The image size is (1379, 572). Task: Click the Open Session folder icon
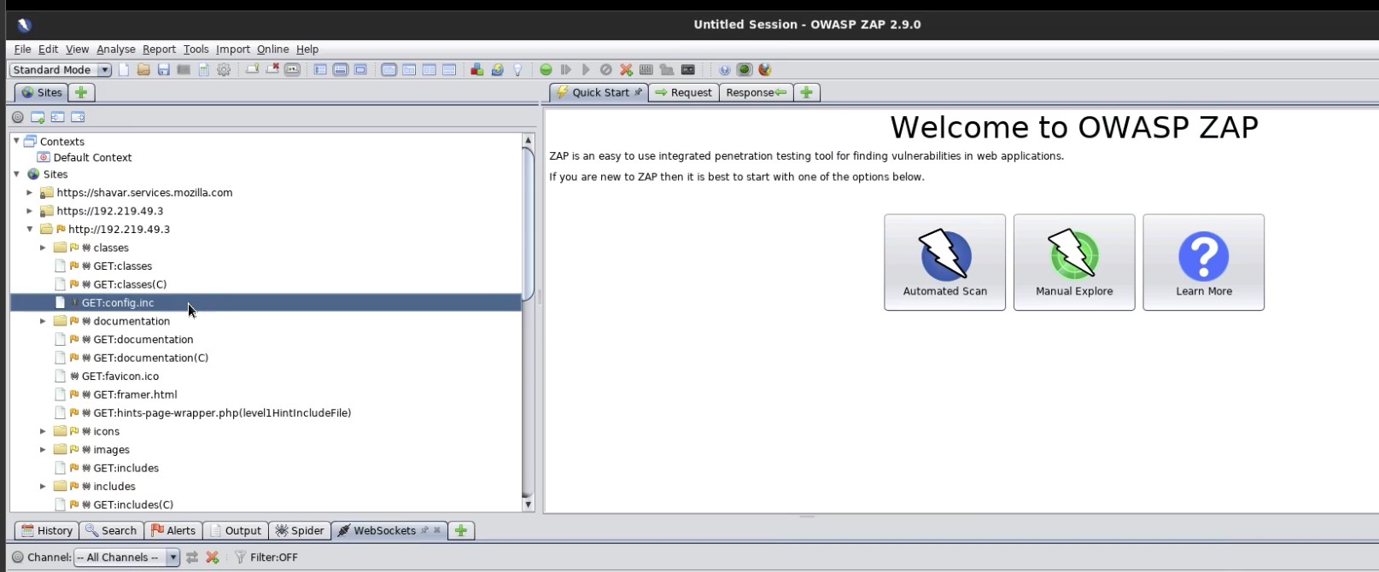143,70
